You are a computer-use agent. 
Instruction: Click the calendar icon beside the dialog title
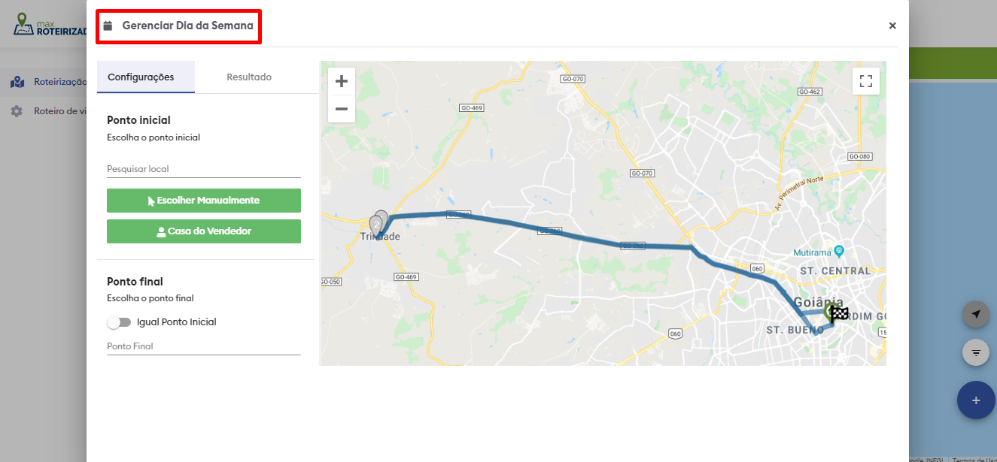(108, 26)
